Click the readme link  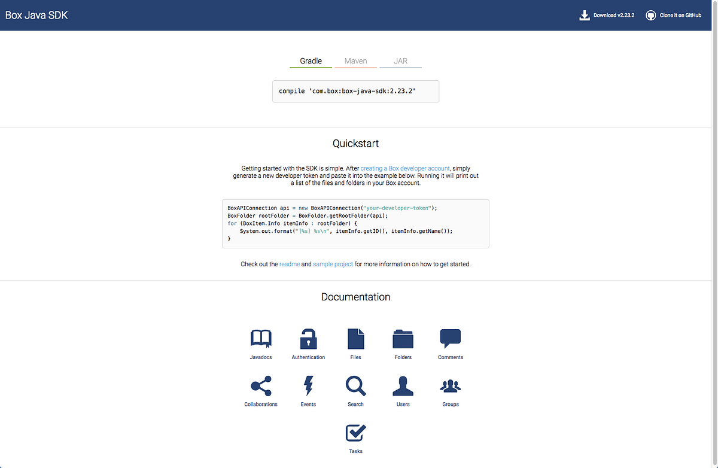tap(290, 264)
